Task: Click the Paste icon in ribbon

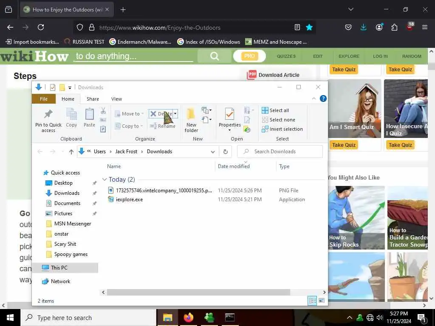Action: point(89,114)
